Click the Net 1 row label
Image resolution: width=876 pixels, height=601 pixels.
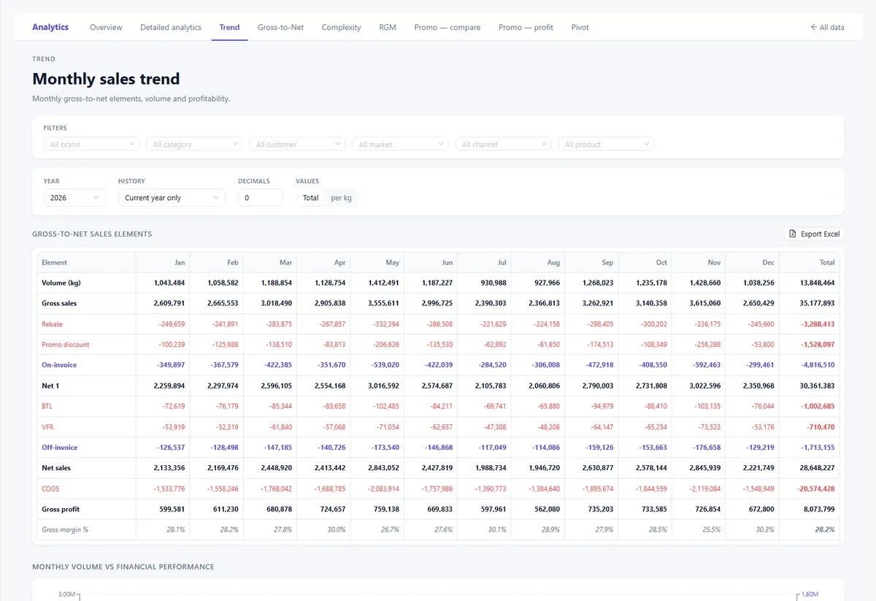pyautogui.click(x=50, y=385)
